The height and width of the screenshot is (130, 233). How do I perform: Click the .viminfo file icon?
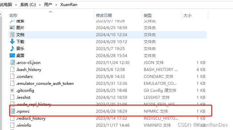(x=12, y=125)
